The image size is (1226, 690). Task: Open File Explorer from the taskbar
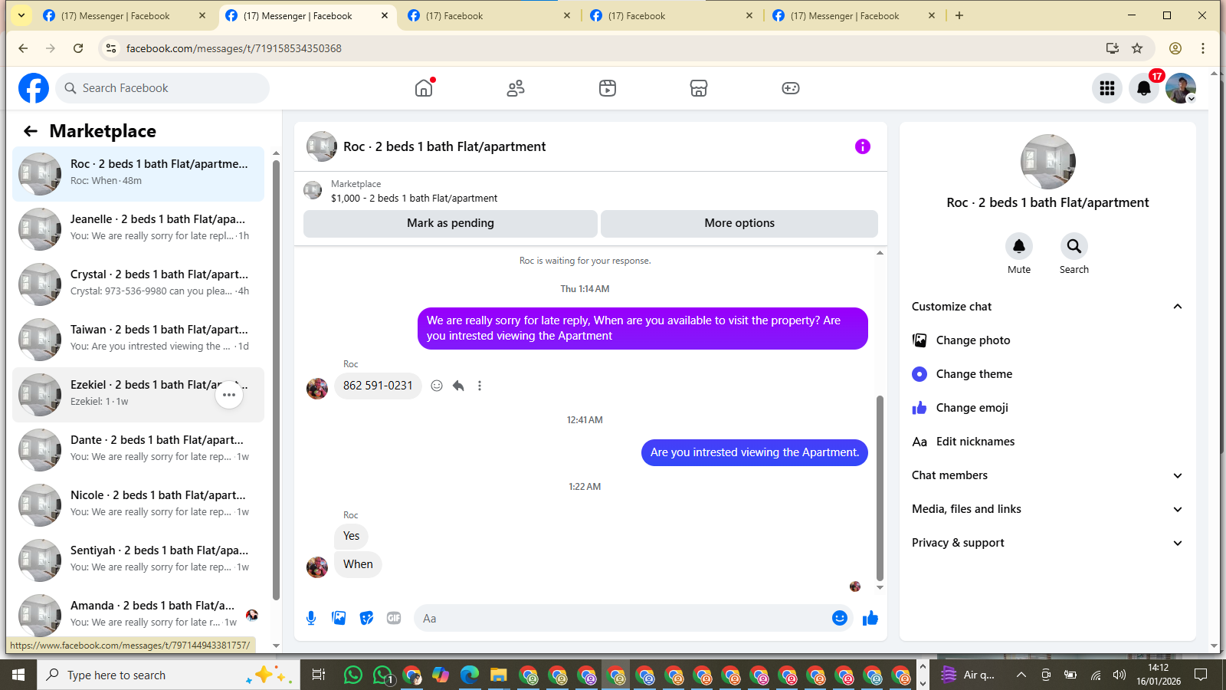(x=499, y=675)
